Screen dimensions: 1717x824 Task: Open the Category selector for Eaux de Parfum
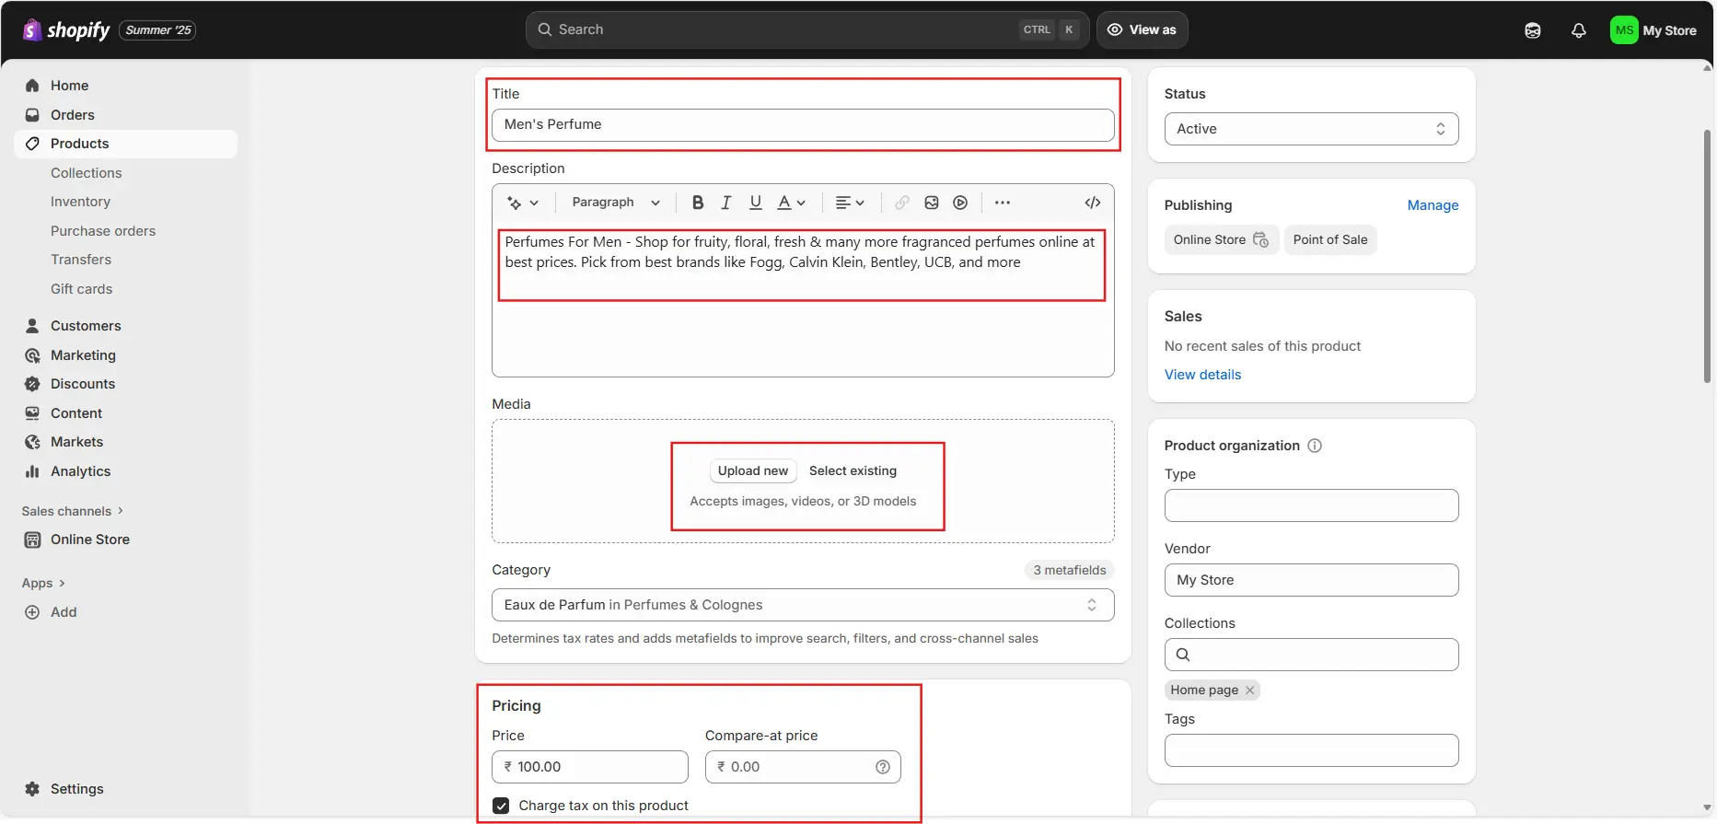tap(803, 605)
